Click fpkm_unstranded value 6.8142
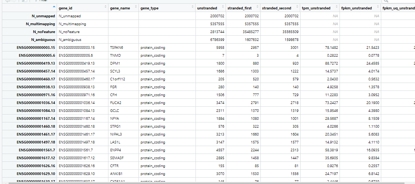This screenshot has width=415, height=184. coord(373,174)
